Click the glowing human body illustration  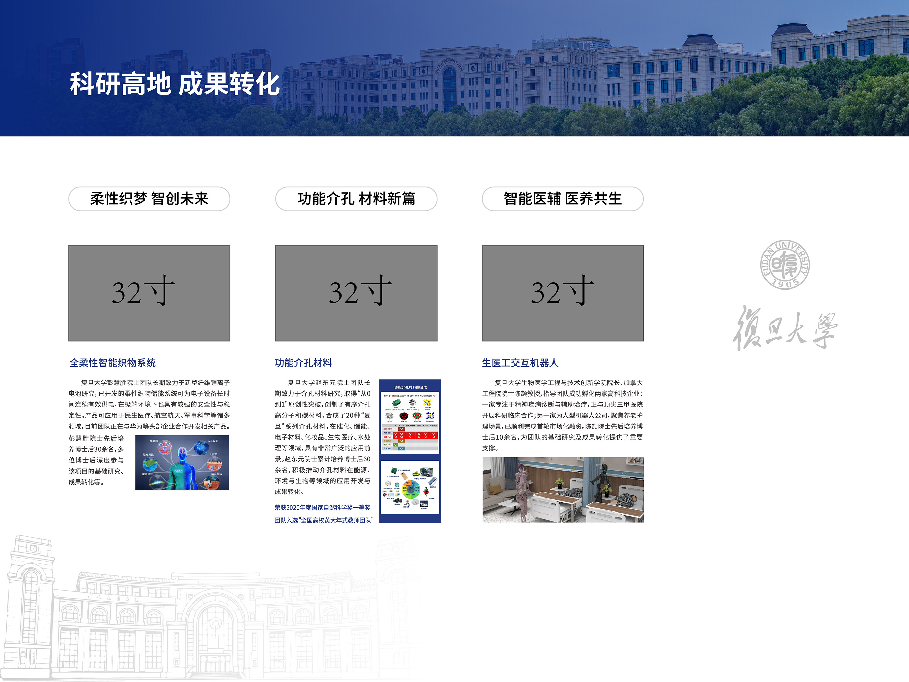click(182, 463)
